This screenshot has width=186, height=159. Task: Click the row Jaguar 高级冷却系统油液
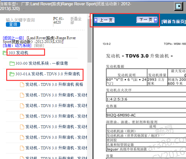127,149
